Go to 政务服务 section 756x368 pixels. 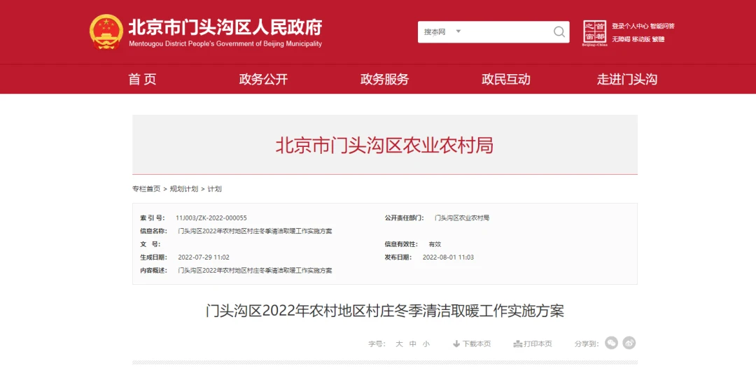coord(384,79)
